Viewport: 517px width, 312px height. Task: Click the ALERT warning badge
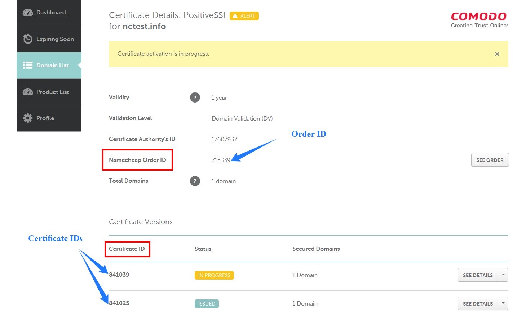point(244,16)
